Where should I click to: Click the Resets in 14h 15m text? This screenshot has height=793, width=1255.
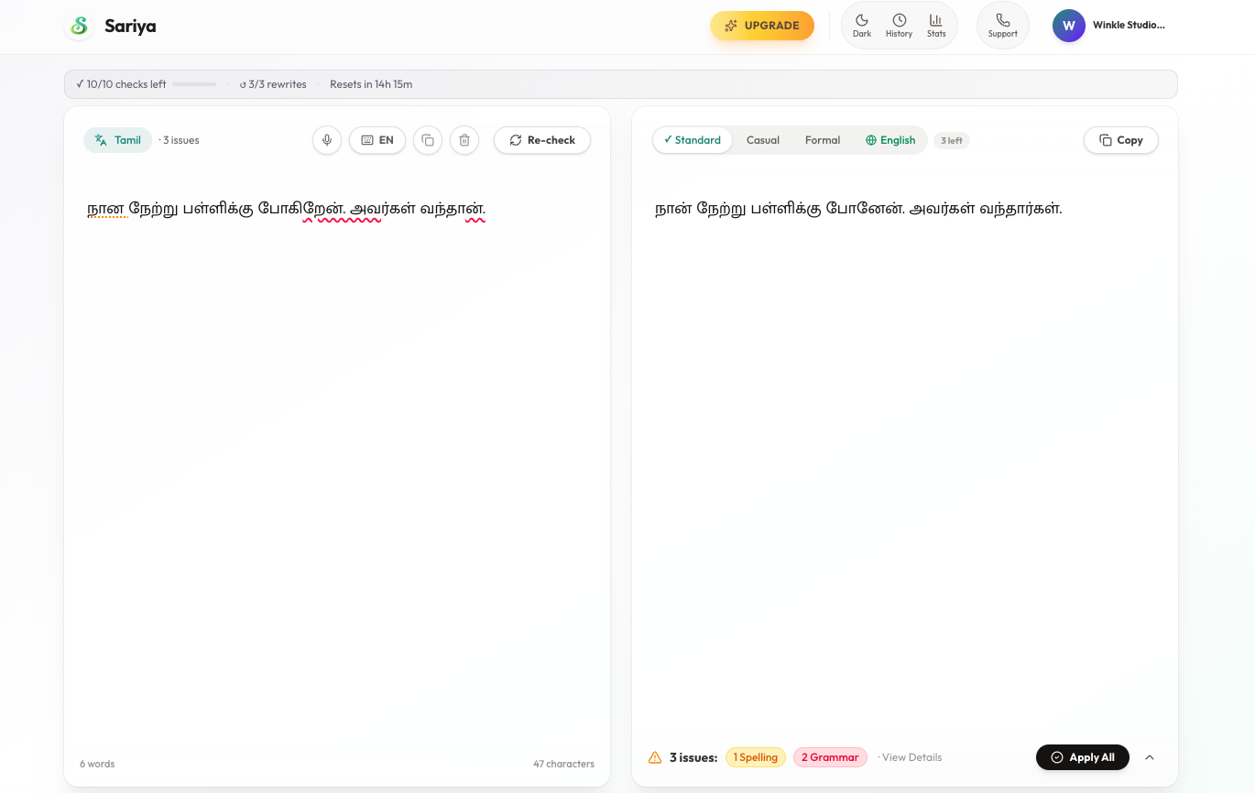click(371, 84)
